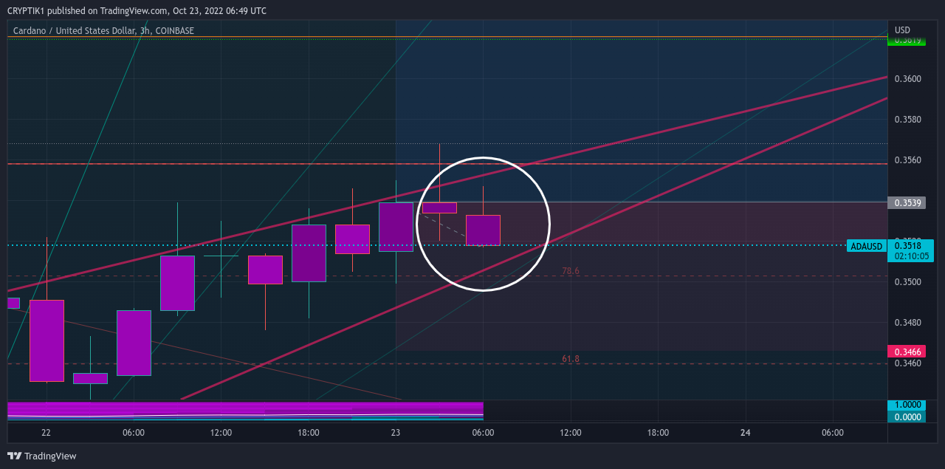Click the '24' date label on time axis
945x469 pixels.
click(745, 433)
